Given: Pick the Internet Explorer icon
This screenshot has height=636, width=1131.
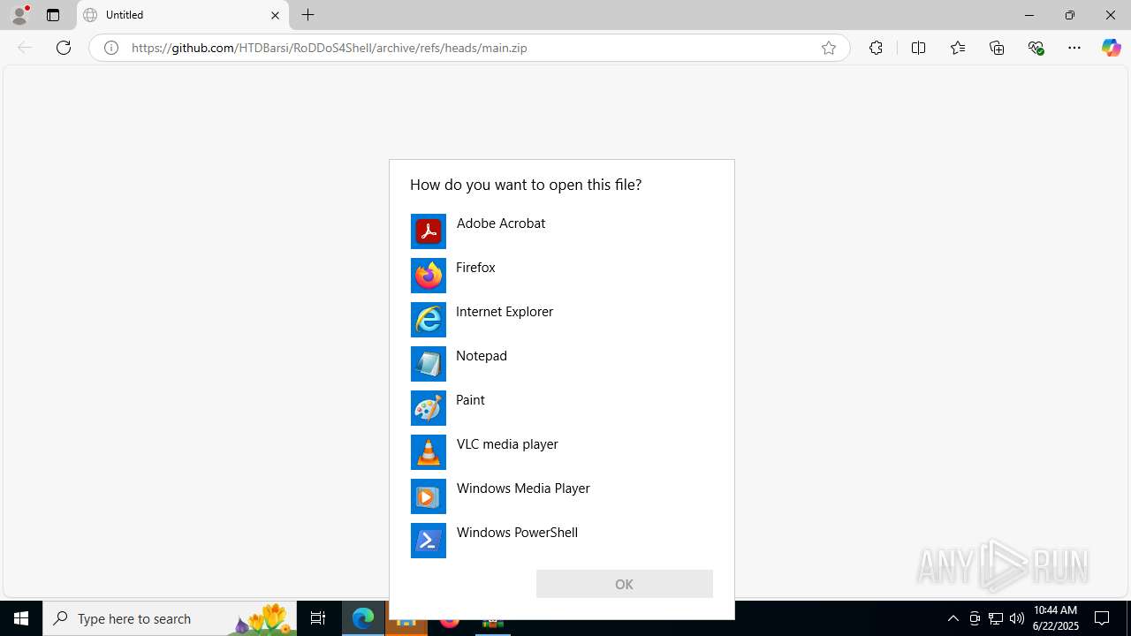Looking at the screenshot, I should (x=429, y=320).
